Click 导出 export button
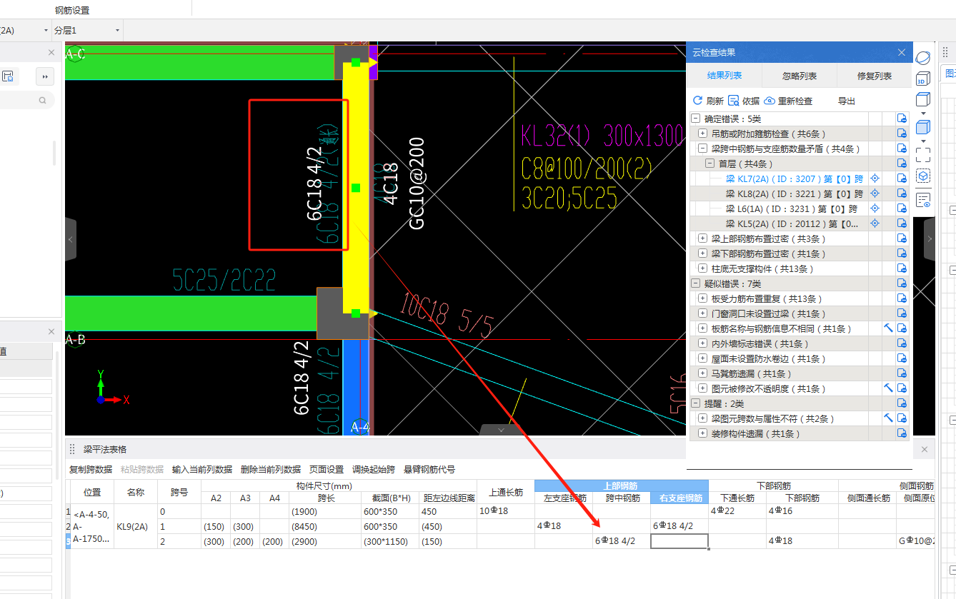 pyautogui.click(x=847, y=101)
